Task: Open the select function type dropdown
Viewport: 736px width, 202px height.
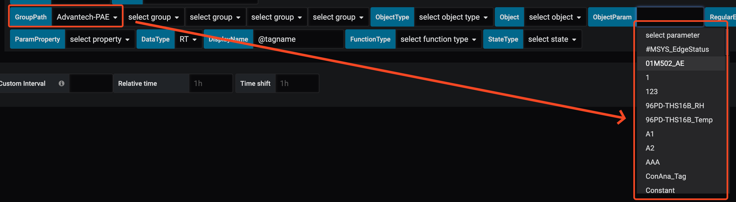Action: tap(438, 39)
